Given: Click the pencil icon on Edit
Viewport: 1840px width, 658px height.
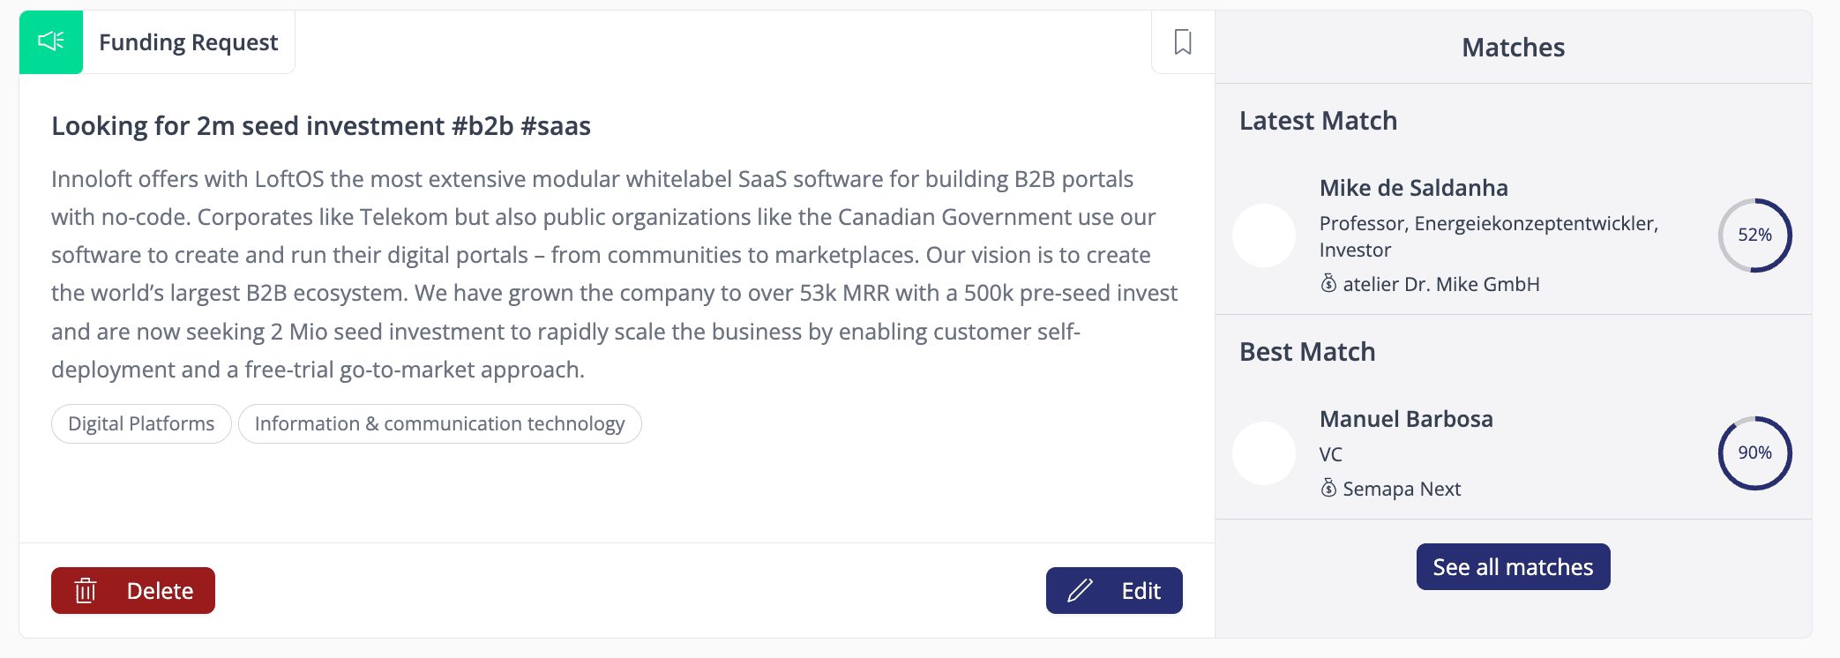Looking at the screenshot, I should click(x=1081, y=591).
